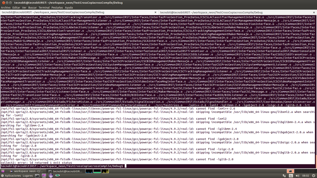The width and height of the screenshot is (317, 178).
Task: Open the Es keyboard layout indicator
Action: (x=291, y=175)
